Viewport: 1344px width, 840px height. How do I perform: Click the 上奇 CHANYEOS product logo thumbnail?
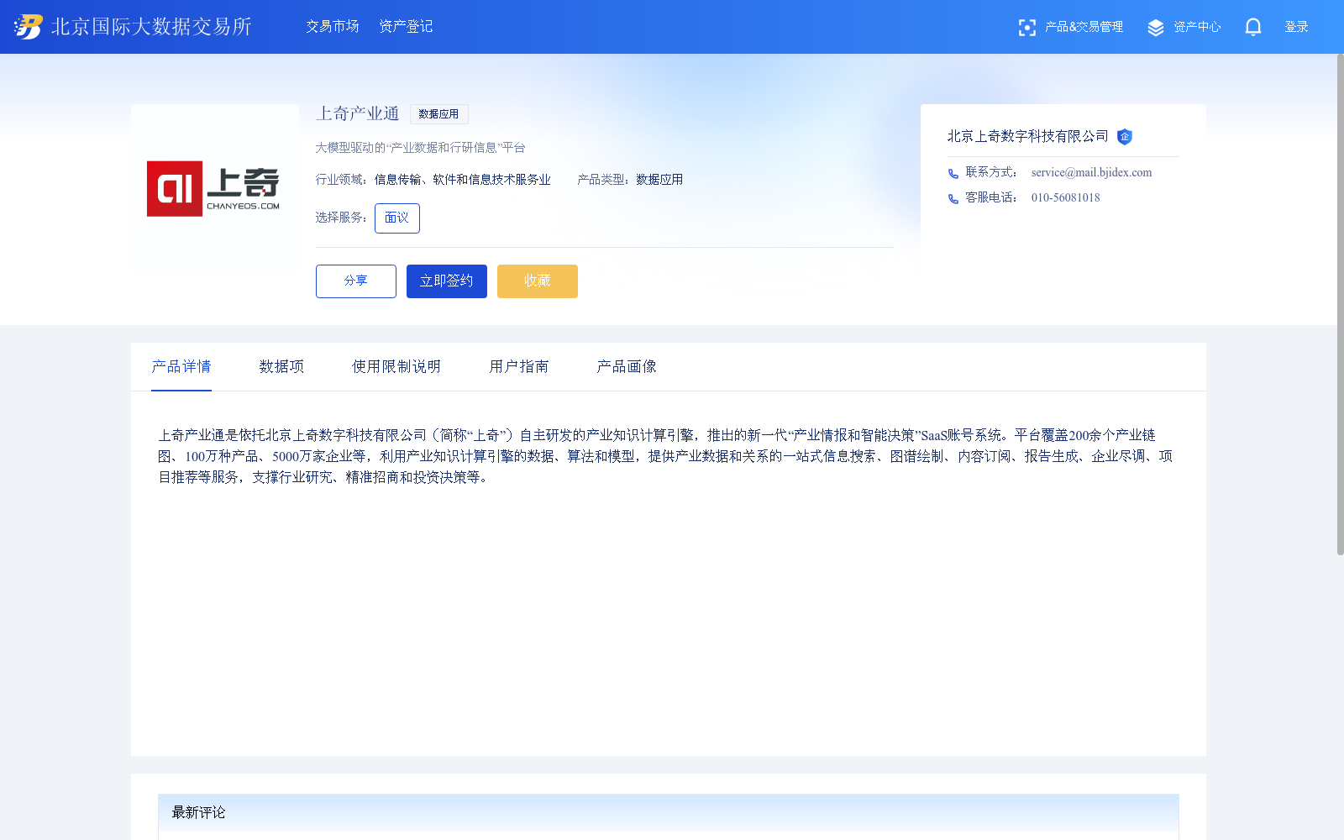[213, 188]
